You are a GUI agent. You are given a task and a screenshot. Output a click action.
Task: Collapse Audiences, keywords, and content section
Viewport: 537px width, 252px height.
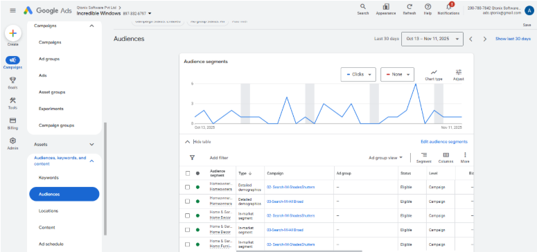(91, 161)
